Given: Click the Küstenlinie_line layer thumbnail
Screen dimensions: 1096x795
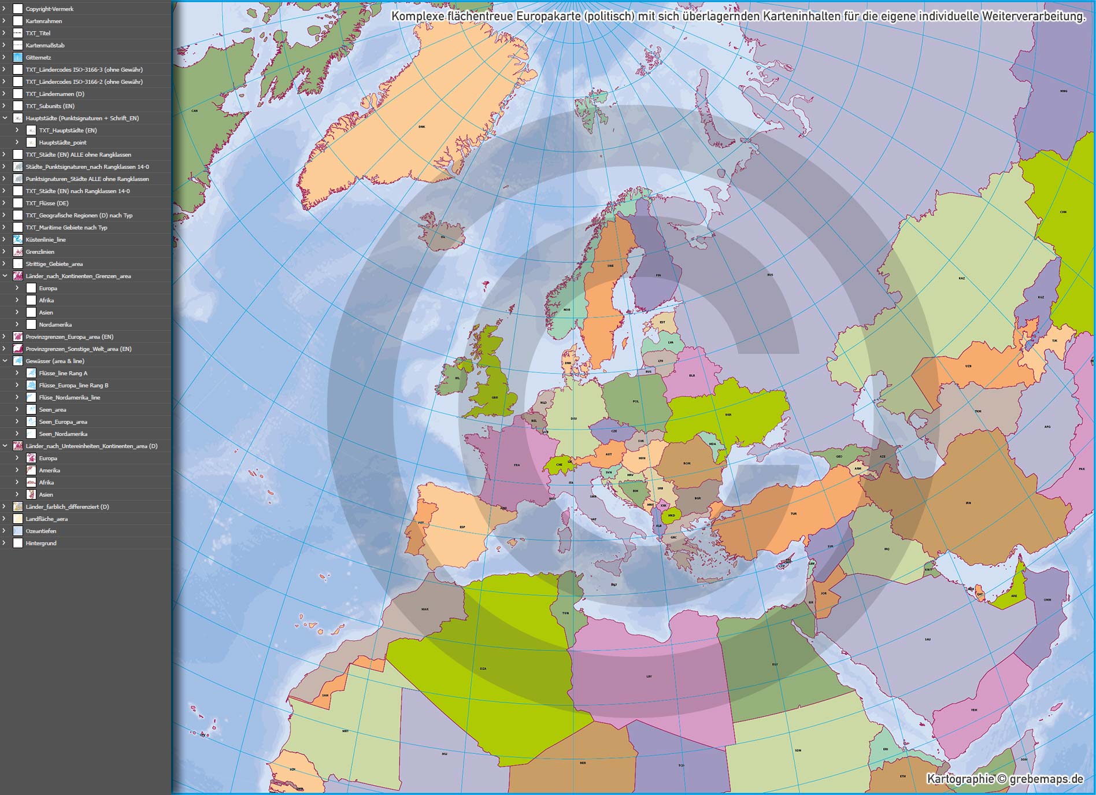Looking at the screenshot, I should (18, 239).
